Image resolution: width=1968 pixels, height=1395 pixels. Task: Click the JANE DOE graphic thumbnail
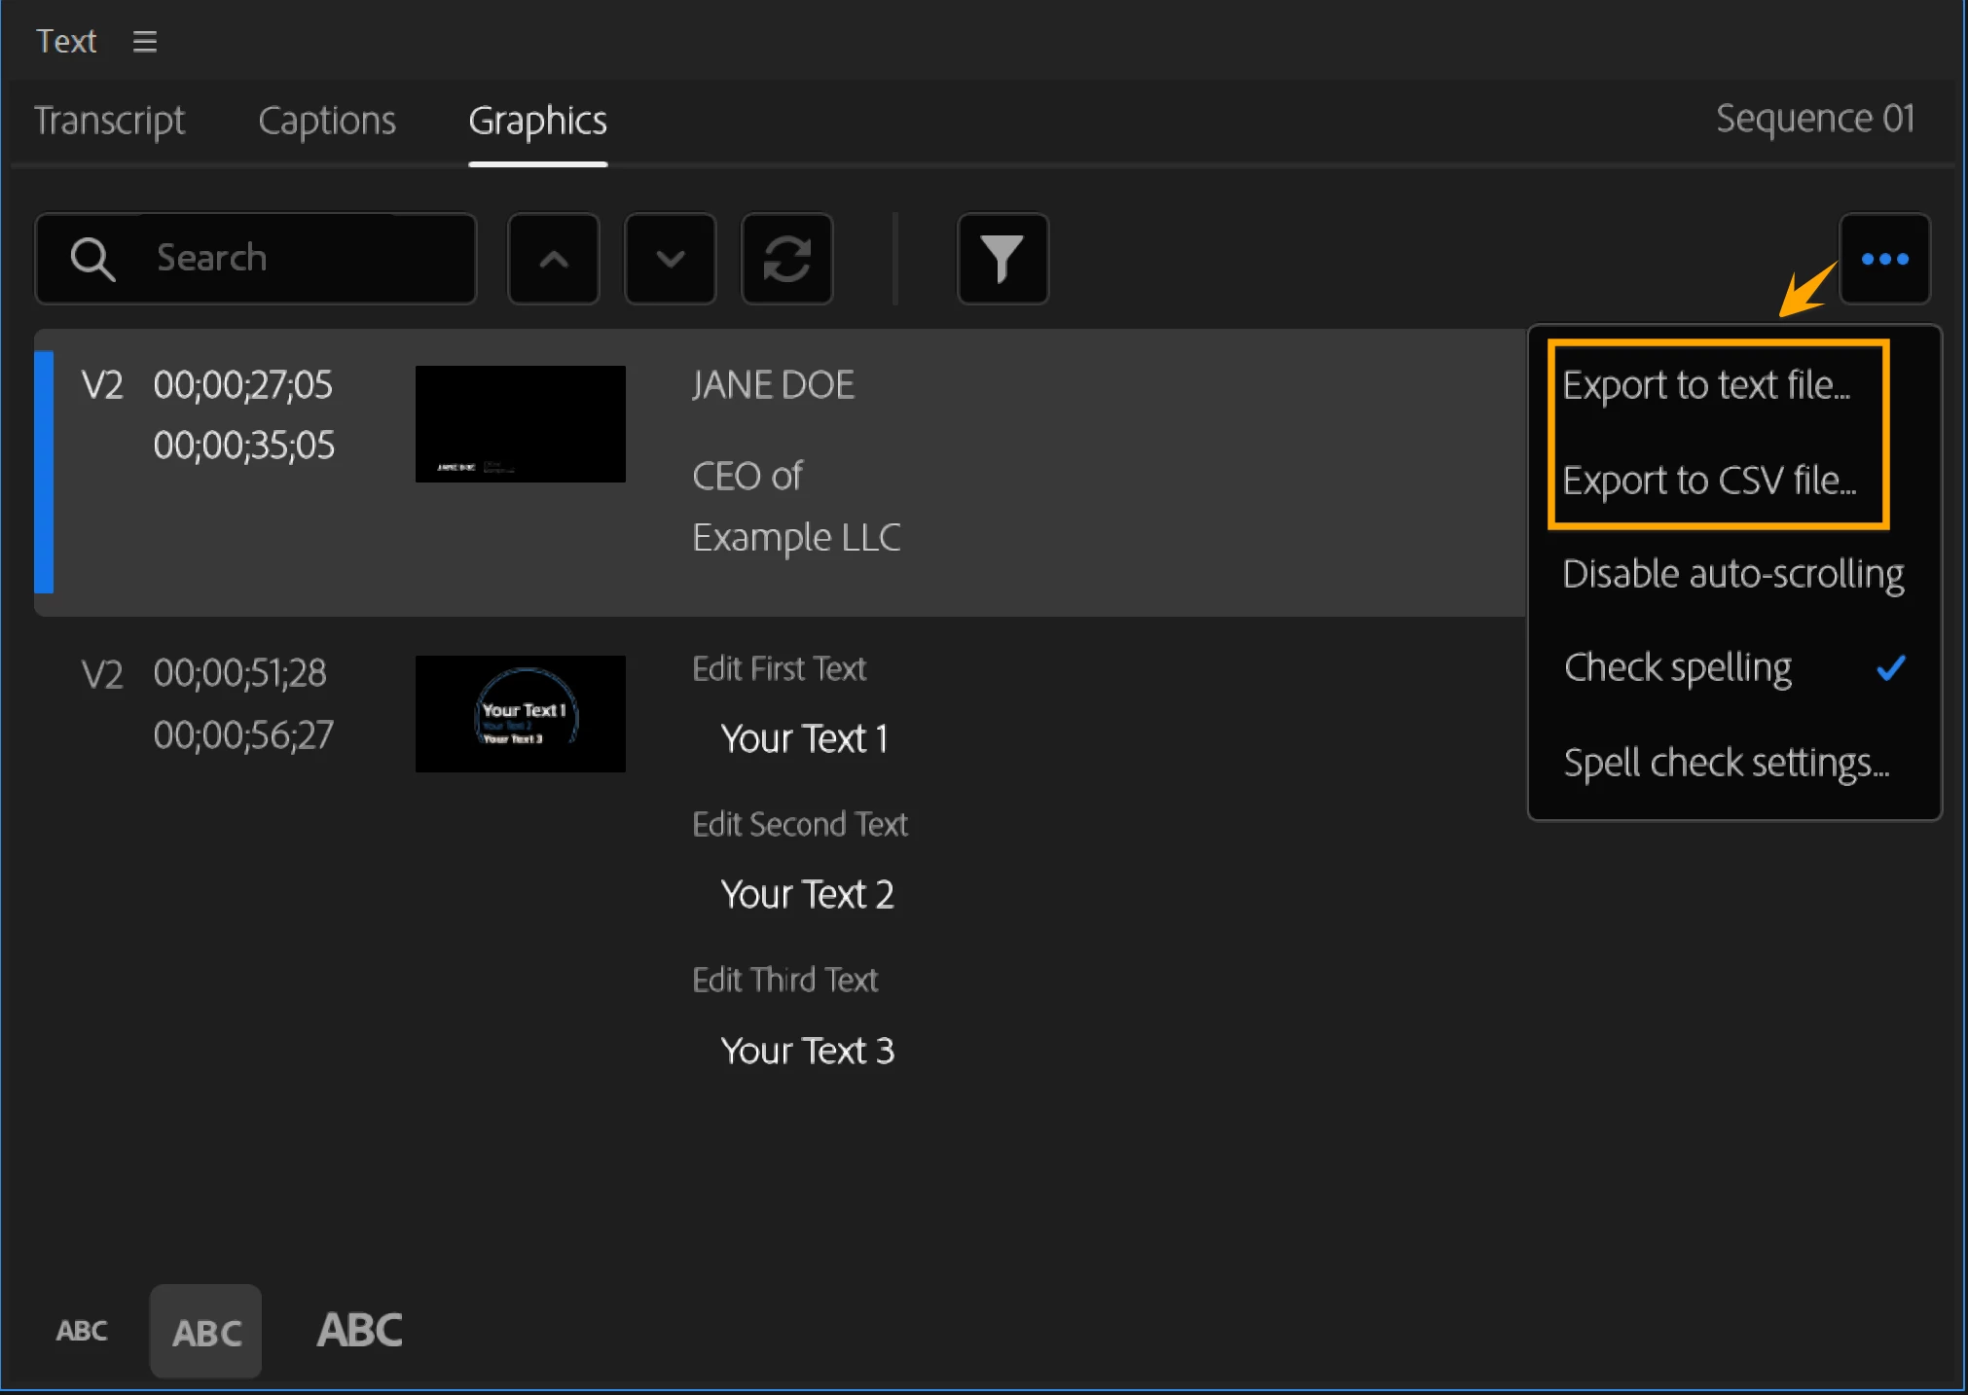click(x=520, y=424)
